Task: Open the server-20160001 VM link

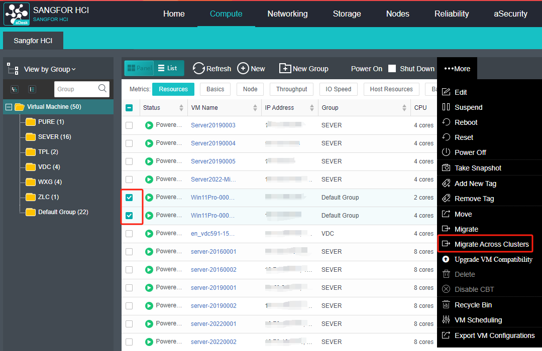Action: (213, 252)
